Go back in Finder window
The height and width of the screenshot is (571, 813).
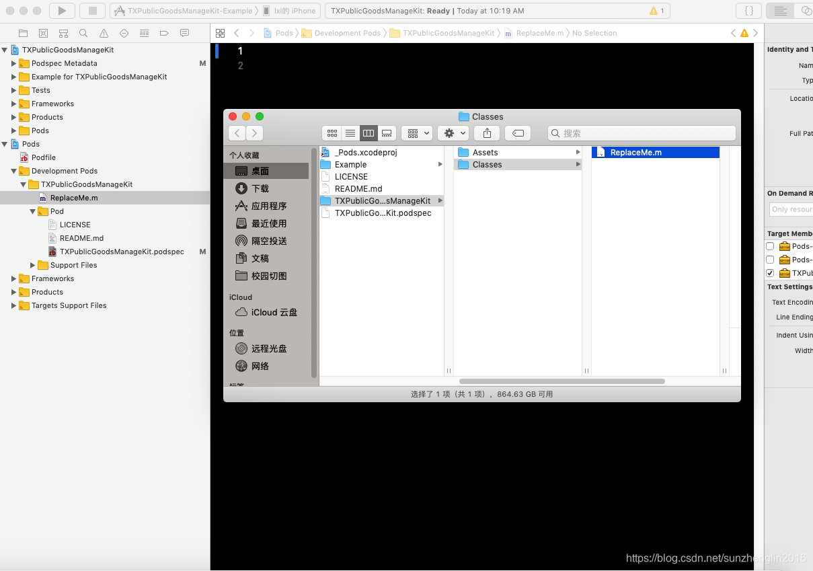tap(237, 133)
